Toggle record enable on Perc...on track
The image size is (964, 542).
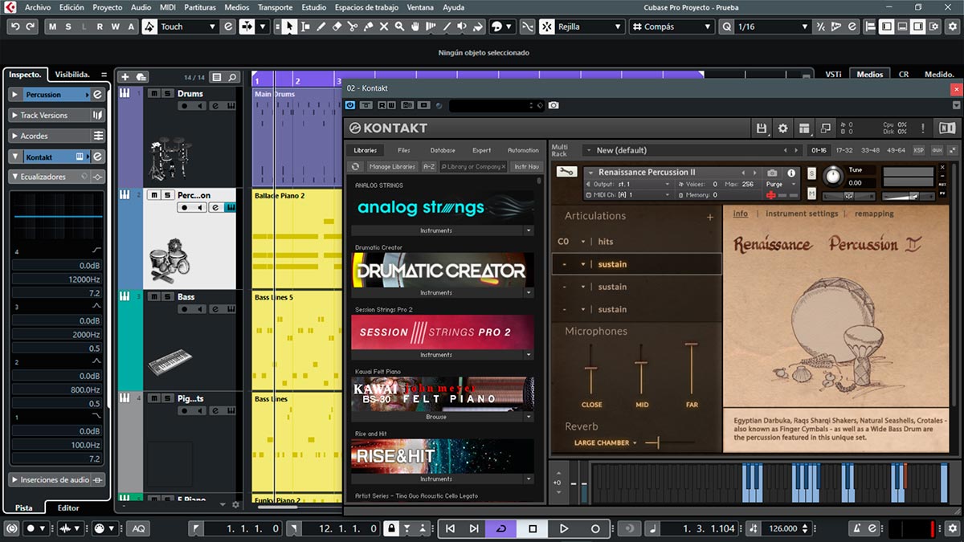point(186,208)
